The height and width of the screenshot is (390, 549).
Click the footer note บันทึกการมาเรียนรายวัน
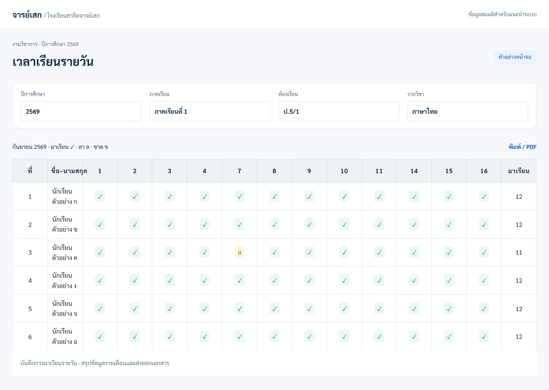coord(49,363)
